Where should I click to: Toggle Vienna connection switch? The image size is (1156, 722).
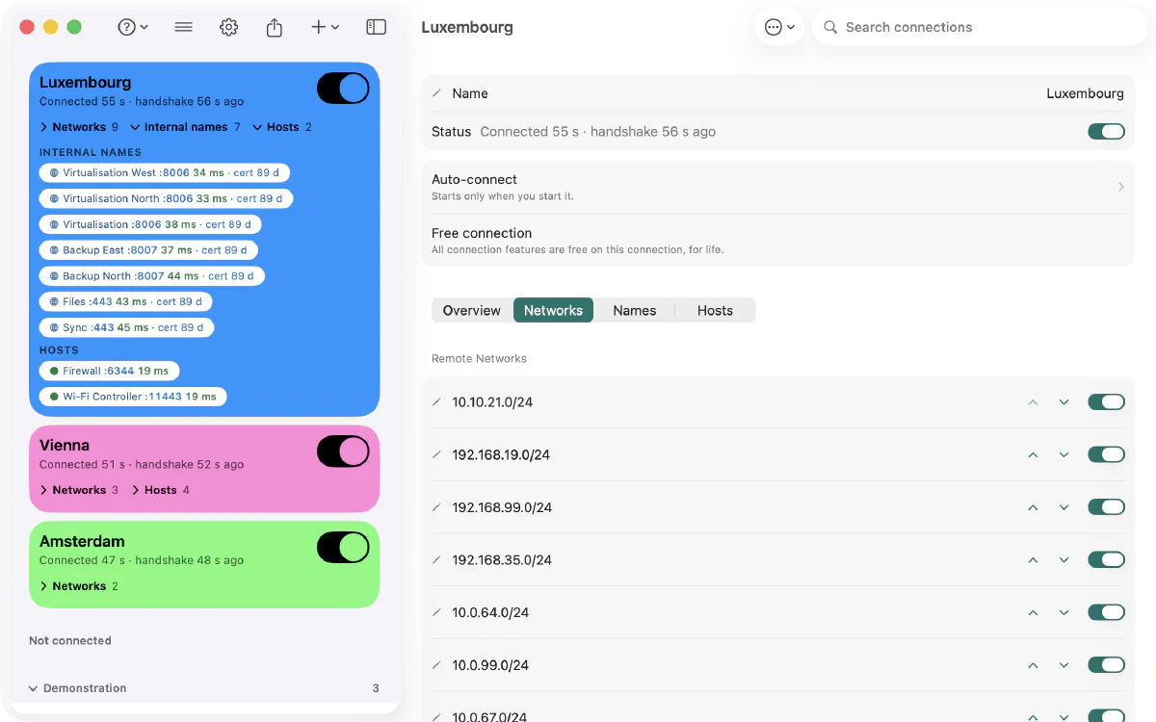click(x=343, y=451)
